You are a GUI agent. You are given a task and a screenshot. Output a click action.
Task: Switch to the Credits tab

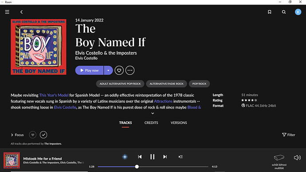click(x=151, y=123)
